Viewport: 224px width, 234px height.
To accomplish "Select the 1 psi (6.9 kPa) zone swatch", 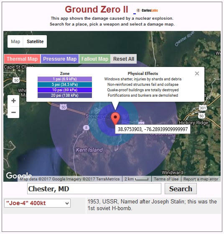I will [x=65, y=79].
